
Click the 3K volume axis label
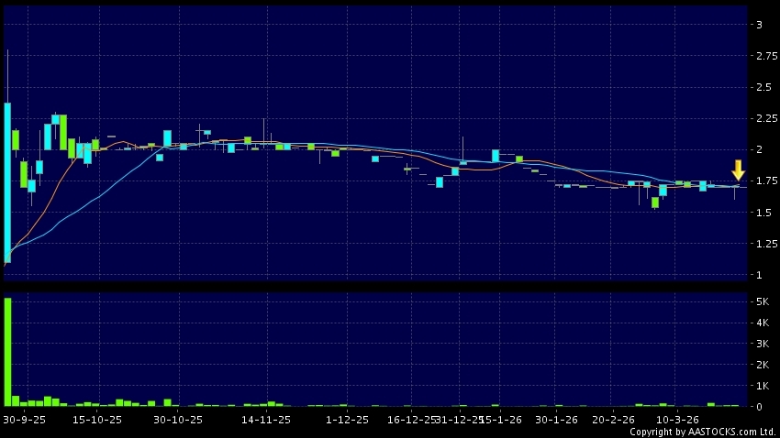[762, 344]
